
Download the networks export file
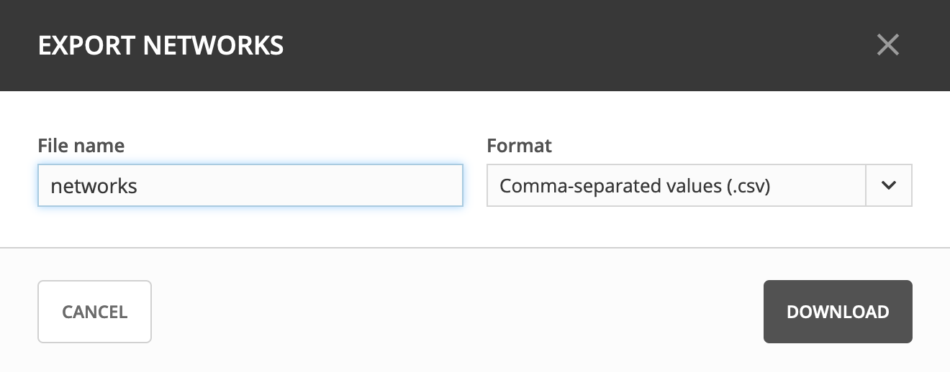[838, 312]
